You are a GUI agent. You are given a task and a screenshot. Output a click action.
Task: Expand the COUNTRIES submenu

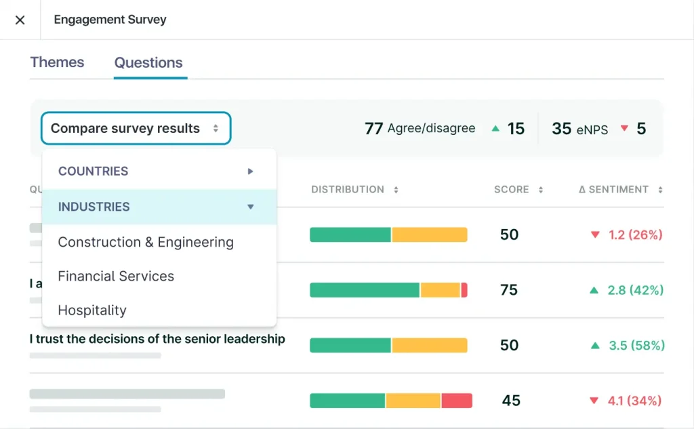[251, 171]
